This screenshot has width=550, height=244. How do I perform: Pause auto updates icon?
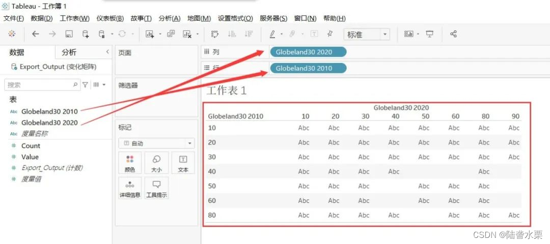tap(102, 34)
